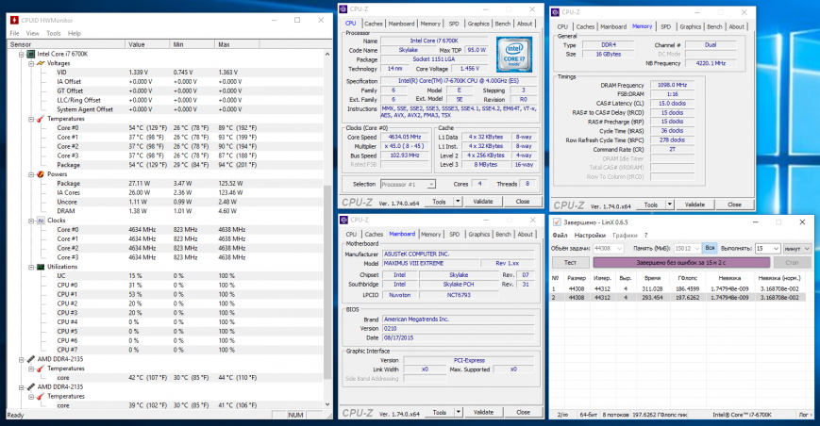Open the ? help menu in LinX
Image resolution: width=820 pixels, height=426 pixels.
(645, 236)
